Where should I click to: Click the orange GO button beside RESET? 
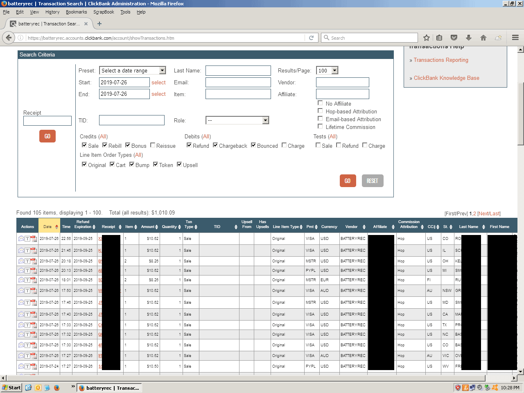click(348, 181)
